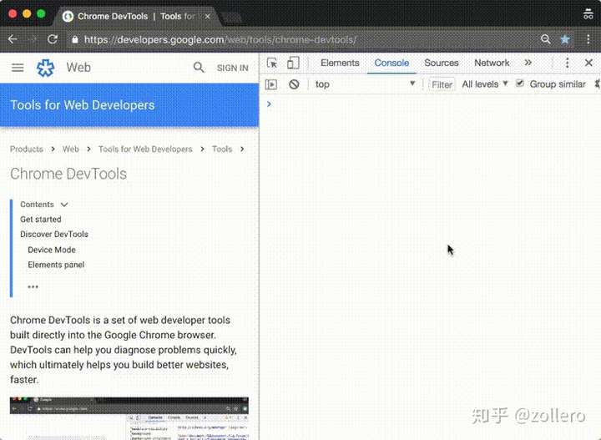Switch to the Elements tab
The height and width of the screenshot is (440, 601).
tap(340, 63)
